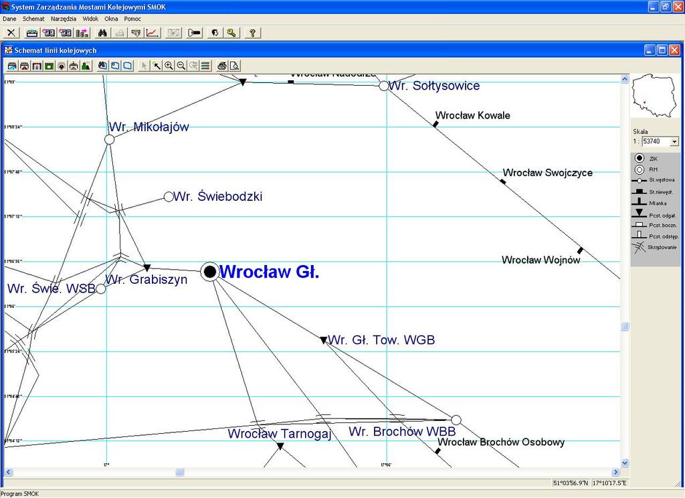
Task: Click the green culvert icon
Action: pos(49,66)
